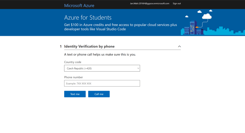The image size is (245, 133).
Task: Select the Identity Verification by phone heading
Action: click(x=89, y=46)
